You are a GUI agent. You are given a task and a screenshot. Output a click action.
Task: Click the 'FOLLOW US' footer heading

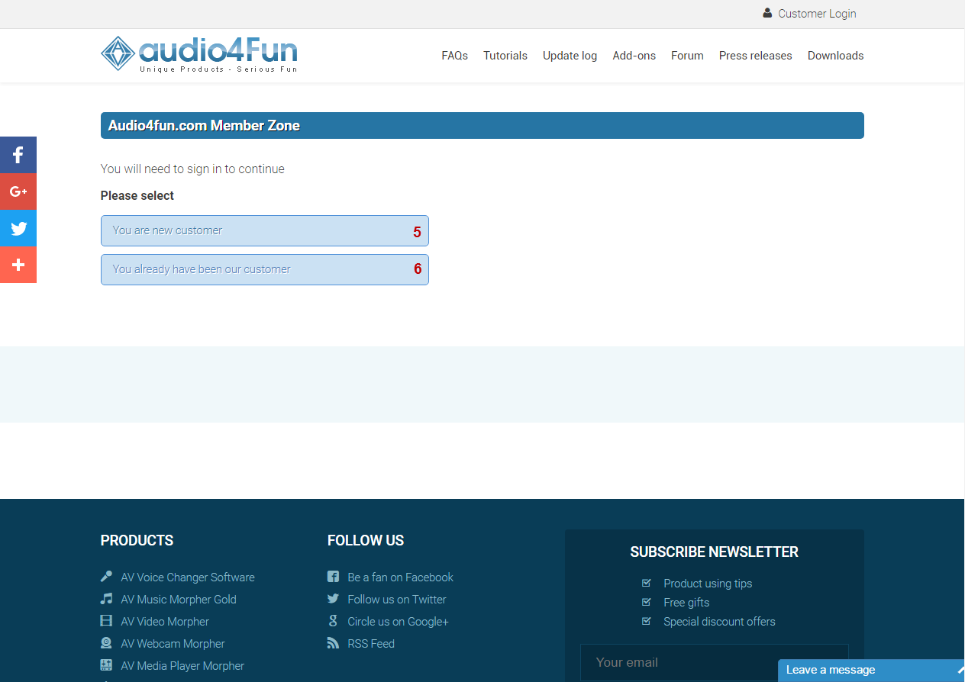tap(366, 540)
